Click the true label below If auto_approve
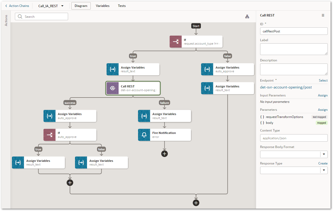This screenshot has height=211, width=333. coord(39,149)
